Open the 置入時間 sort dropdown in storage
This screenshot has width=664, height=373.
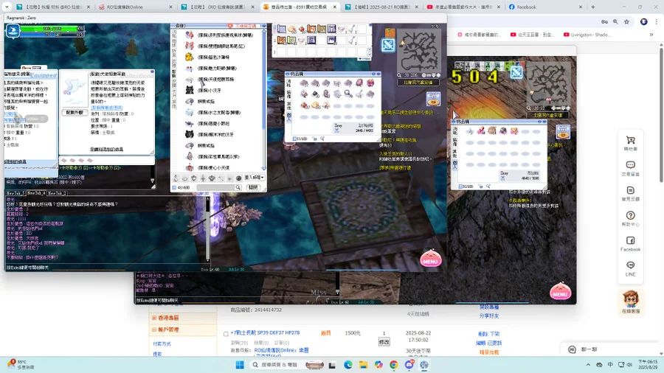[x=254, y=178]
